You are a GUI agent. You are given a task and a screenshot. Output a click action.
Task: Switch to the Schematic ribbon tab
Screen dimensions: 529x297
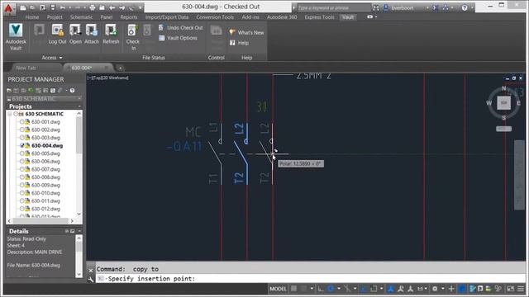(x=81, y=17)
